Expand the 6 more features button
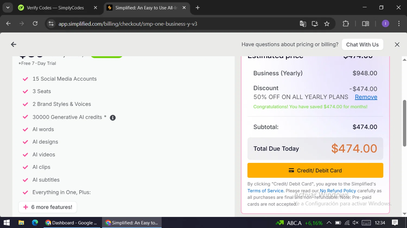This screenshot has width=407, height=228. 47,207
